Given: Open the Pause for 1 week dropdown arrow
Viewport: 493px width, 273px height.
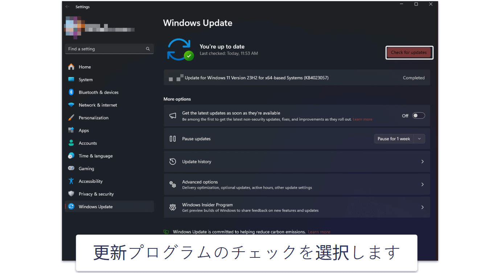Looking at the screenshot, I should 419,139.
